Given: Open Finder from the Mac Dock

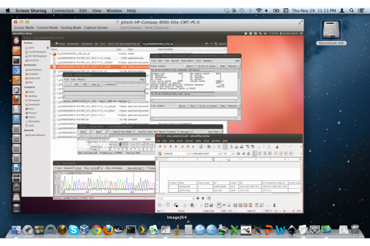Looking at the screenshot, I should (16, 230).
